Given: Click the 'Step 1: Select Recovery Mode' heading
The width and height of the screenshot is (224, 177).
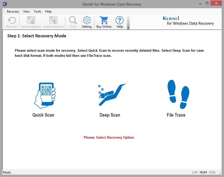Looking at the screenshot, I should tap(37, 36).
